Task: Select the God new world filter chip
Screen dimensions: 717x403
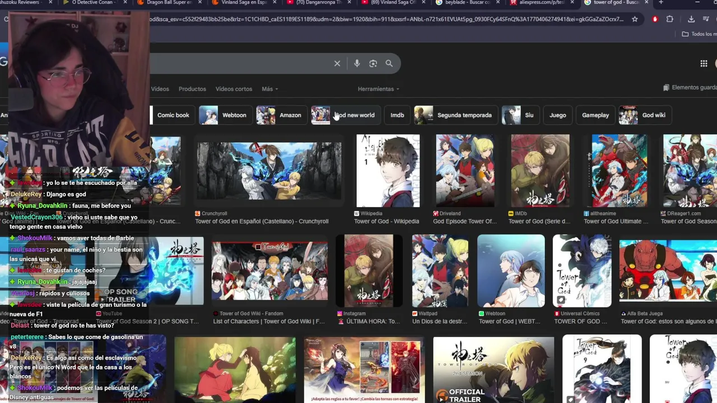Action: tap(345, 115)
